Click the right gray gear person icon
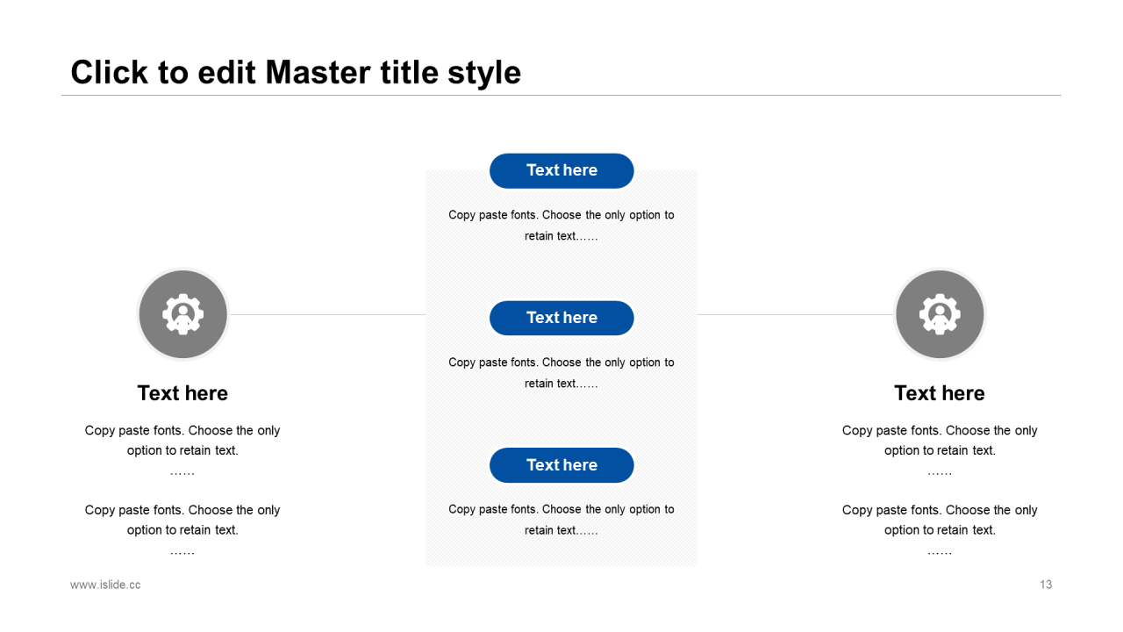The width and height of the screenshot is (1123, 632). pos(939,314)
